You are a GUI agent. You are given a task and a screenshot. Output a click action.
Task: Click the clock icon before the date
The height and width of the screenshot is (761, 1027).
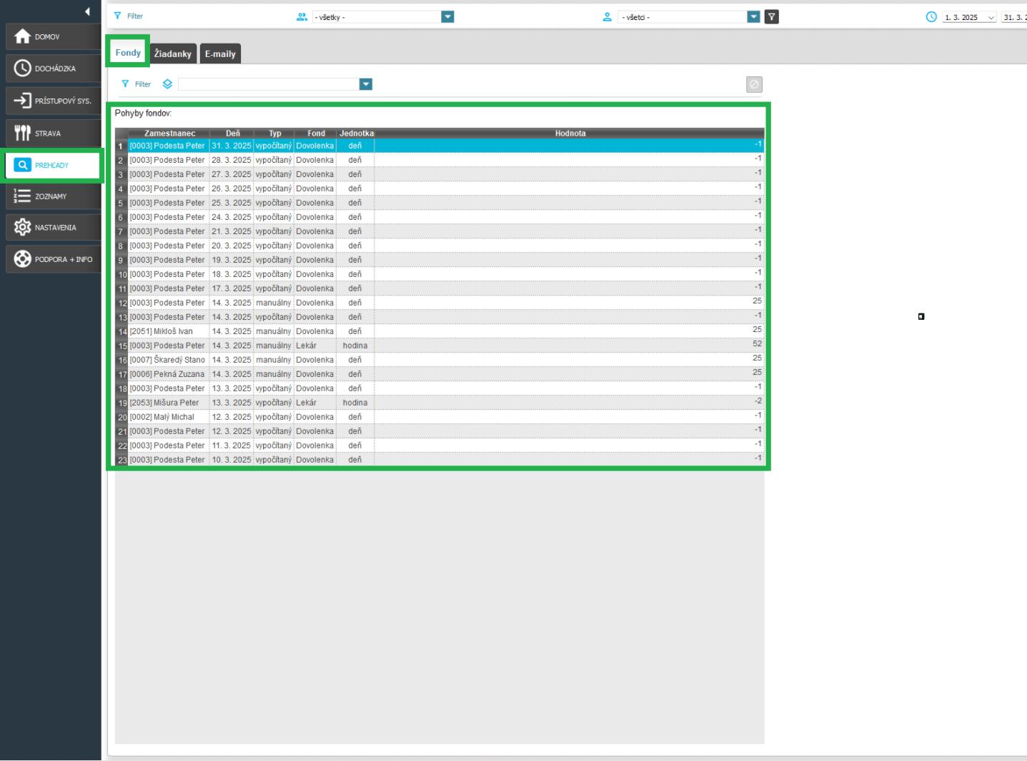pyautogui.click(x=931, y=17)
